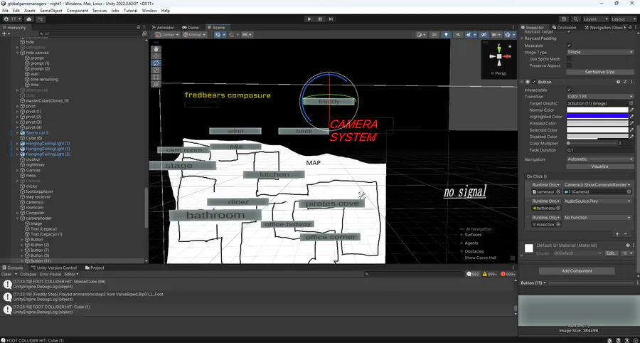
Task: Open the Component menu
Action: point(77,11)
